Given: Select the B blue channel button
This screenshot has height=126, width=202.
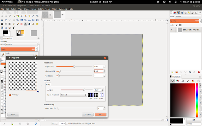Looking at the screenshot, I should (200, 115).
